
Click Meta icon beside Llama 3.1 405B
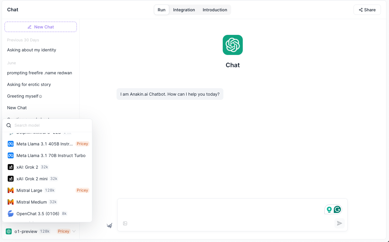11,144
